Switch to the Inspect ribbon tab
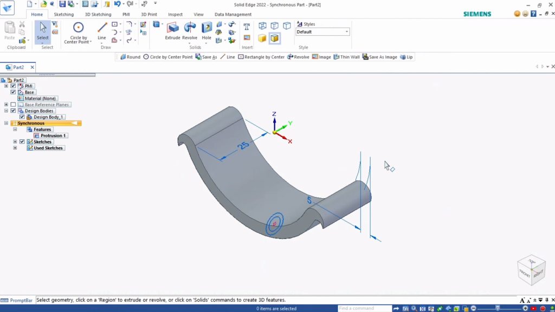Screen dimensions: 555x312 click(175, 15)
